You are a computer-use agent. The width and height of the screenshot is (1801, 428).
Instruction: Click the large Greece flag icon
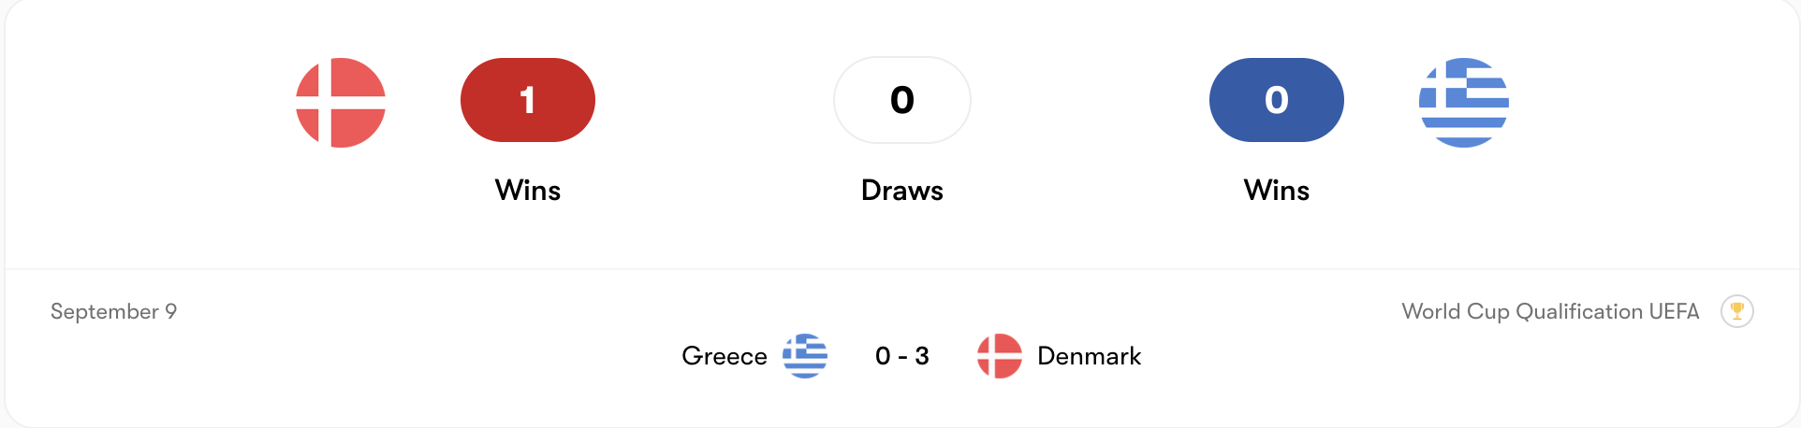click(x=1463, y=103)
